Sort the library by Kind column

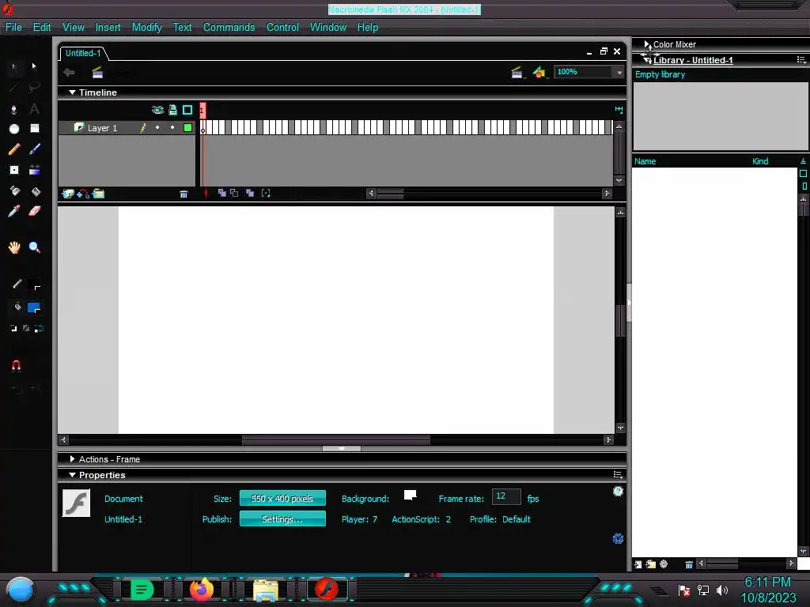(760, 161)
